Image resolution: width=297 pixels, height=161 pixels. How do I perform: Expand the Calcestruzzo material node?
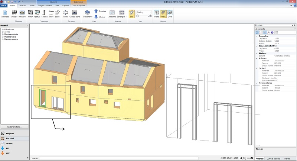2,29
